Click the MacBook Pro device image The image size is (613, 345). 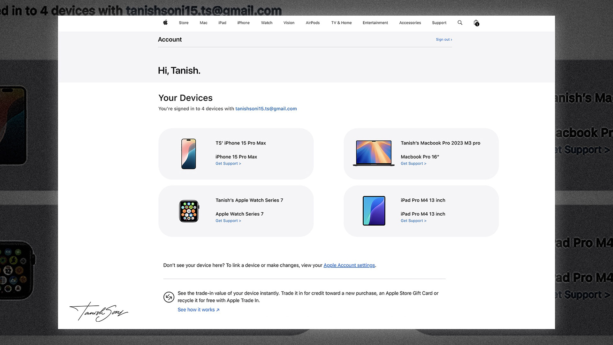(x=374, y=153)
